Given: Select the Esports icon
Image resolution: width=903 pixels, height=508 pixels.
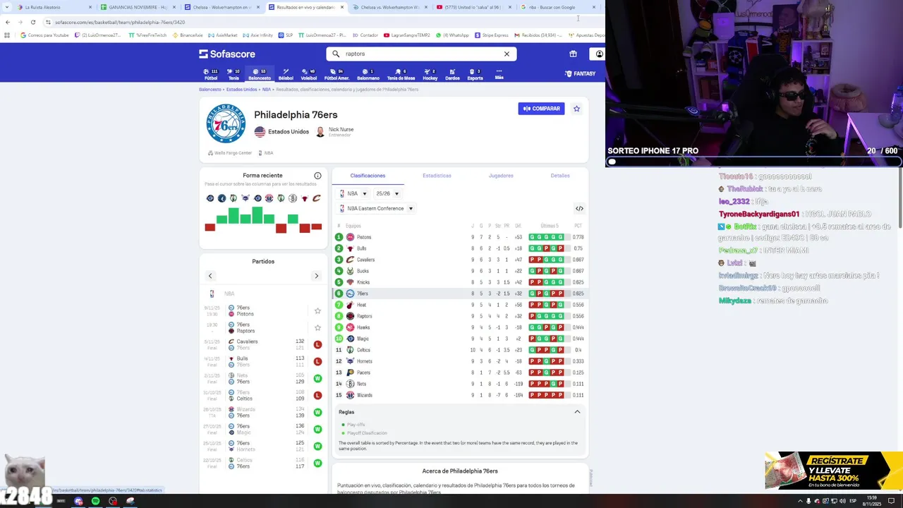Looking at the screenshot, I should (475, 74).
